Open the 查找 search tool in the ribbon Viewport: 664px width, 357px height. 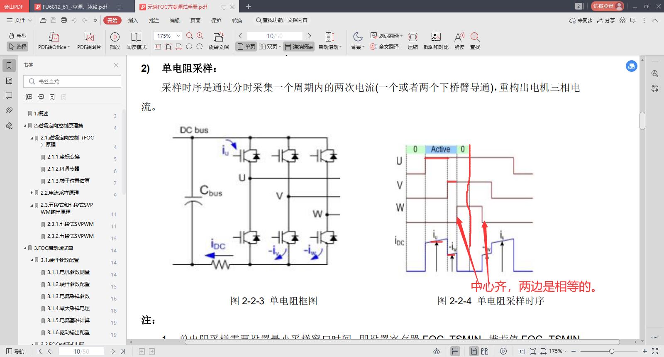475,41
